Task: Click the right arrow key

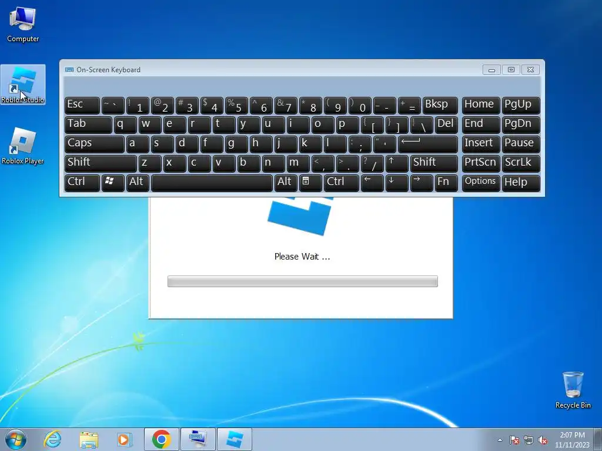Action: coord(421,182)
